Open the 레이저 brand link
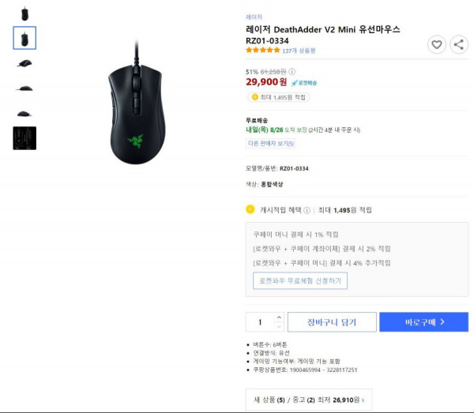Image resolution: width=474 pixels, height=413 pixels. pos(254,17)
